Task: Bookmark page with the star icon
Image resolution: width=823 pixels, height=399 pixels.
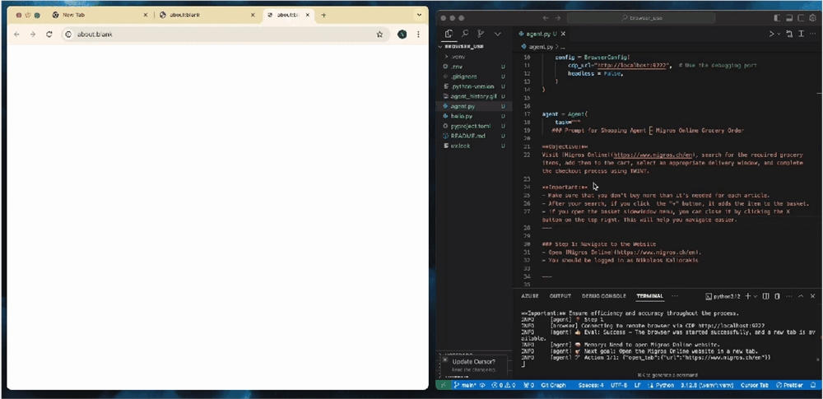Action: click(x=379, y=34)
